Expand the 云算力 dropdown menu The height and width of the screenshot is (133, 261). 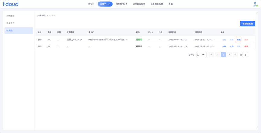(x=105, y=4)
